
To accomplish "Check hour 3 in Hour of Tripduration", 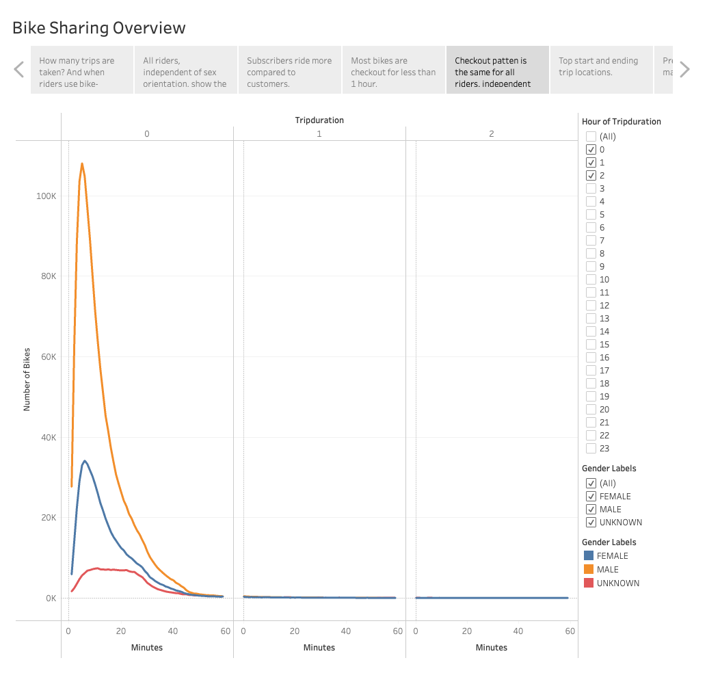I will pos(591,189).
